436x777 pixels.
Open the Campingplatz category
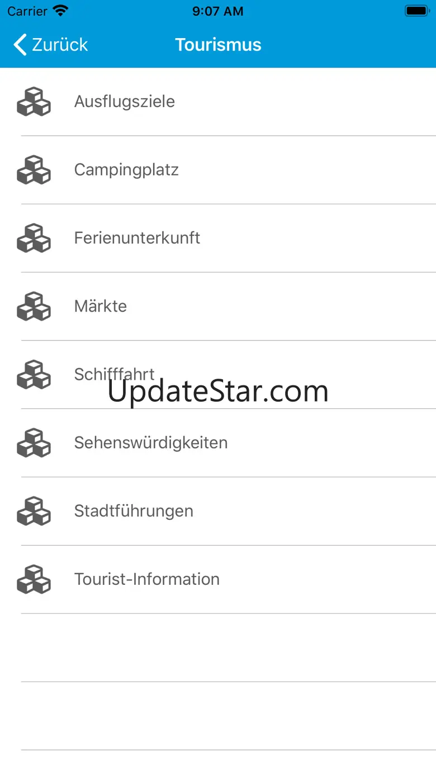218,170
